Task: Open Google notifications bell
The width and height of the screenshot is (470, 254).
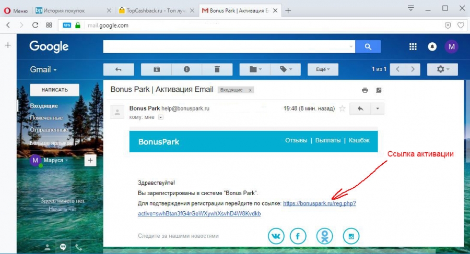Action: [432, 47]
